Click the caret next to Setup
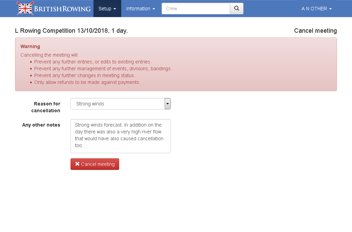Screen dimensions: 352x232 tap(115, 9)
